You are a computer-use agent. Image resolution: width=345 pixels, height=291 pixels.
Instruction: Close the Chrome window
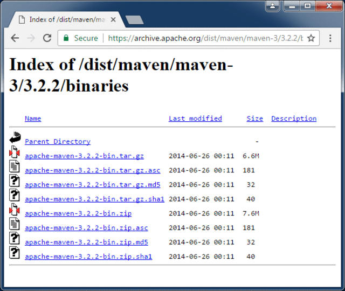(329, 6)
